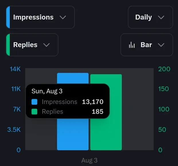The height and width of the screenshot is (166, 178).
Task: Click the green Replies legend square in tooltip
Action: click(34, 112)
